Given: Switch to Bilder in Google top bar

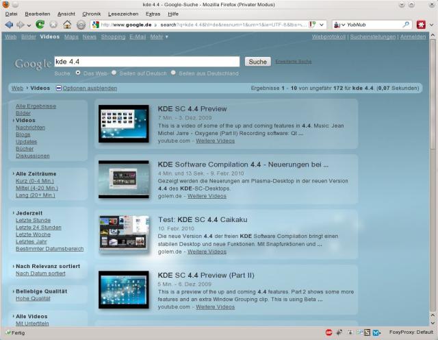Looking at the screenshot, I should (x=29, y=36).
